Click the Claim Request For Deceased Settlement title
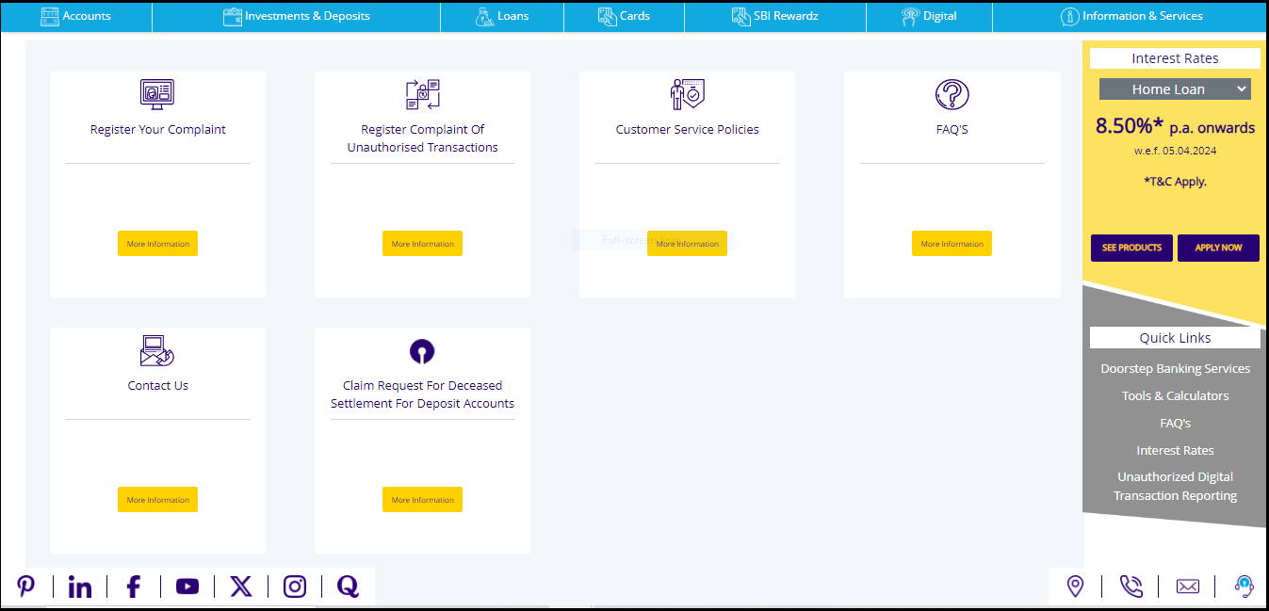The image size is (1269, 611). pyautogui.click(x=422, y=394)
